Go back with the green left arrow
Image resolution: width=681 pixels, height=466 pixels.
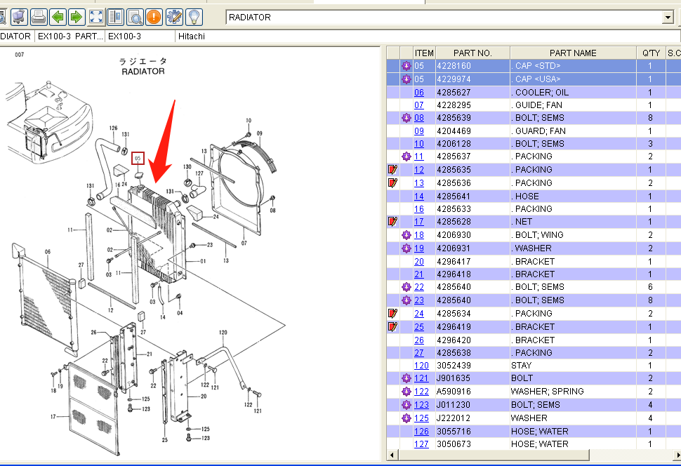click(58, 16)
